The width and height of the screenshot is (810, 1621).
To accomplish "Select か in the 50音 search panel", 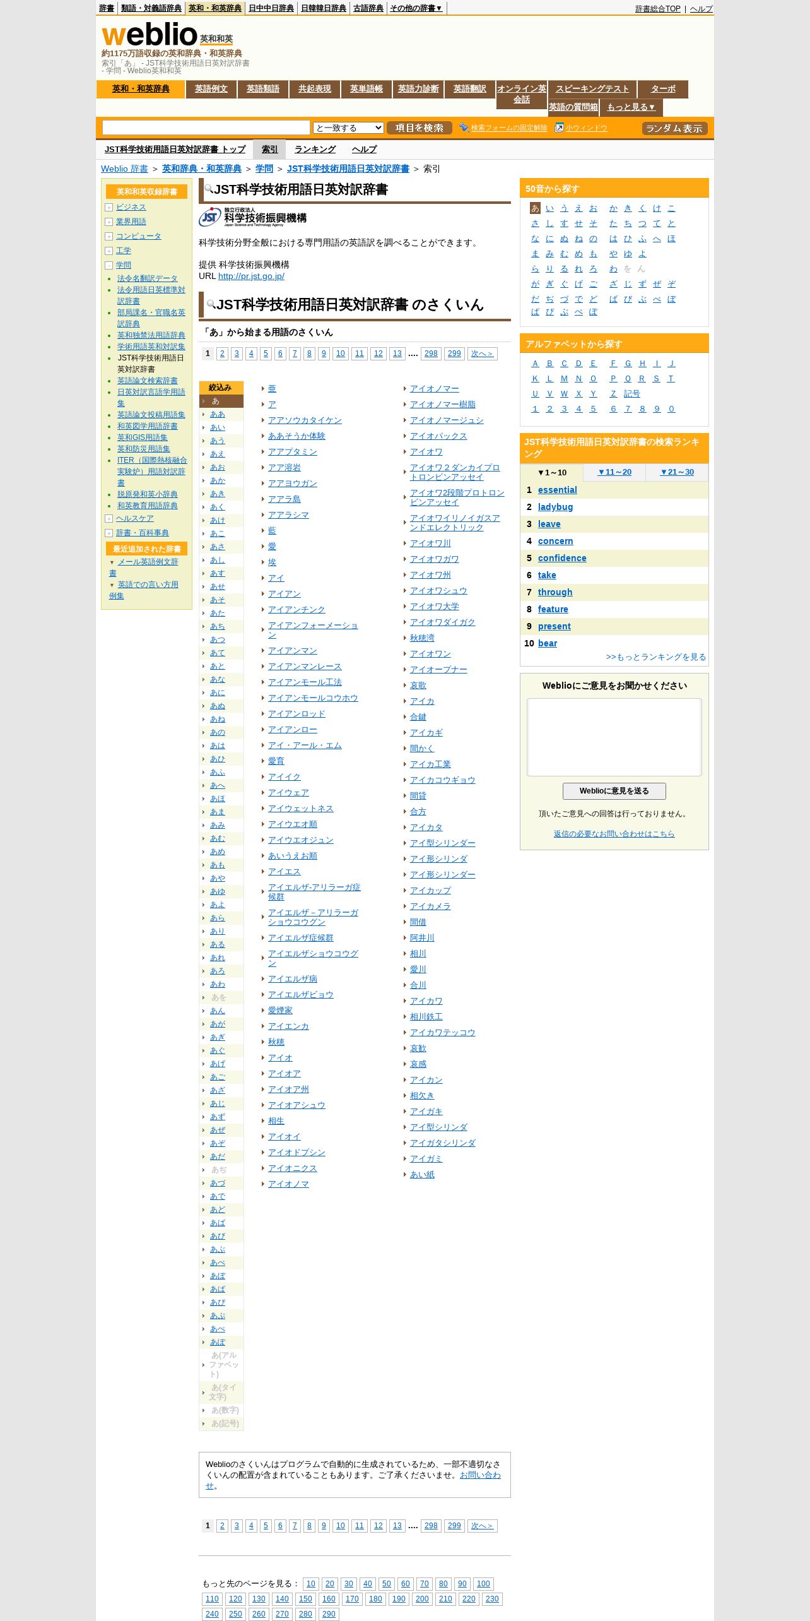I will pyautogui.click(x=613, y=208).
